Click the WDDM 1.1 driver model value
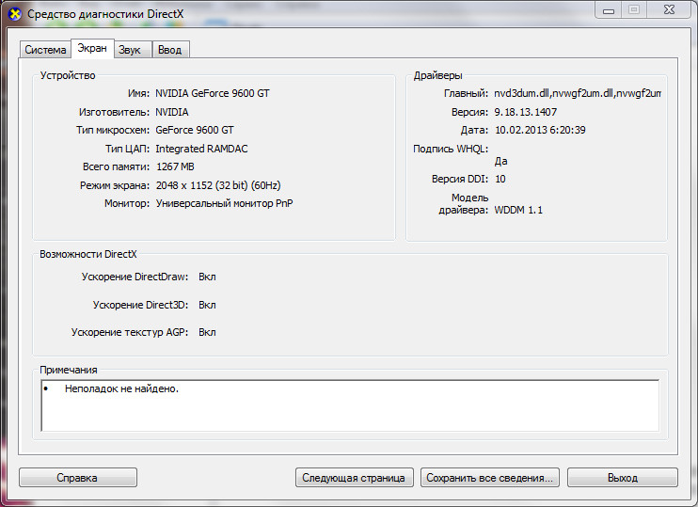The image size is (698, 507). 518,210
